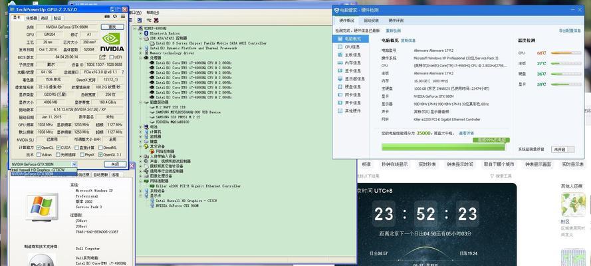Toggle the 直接计算 checkbox
Screen dimensions: 591x266
pos(76,148)
